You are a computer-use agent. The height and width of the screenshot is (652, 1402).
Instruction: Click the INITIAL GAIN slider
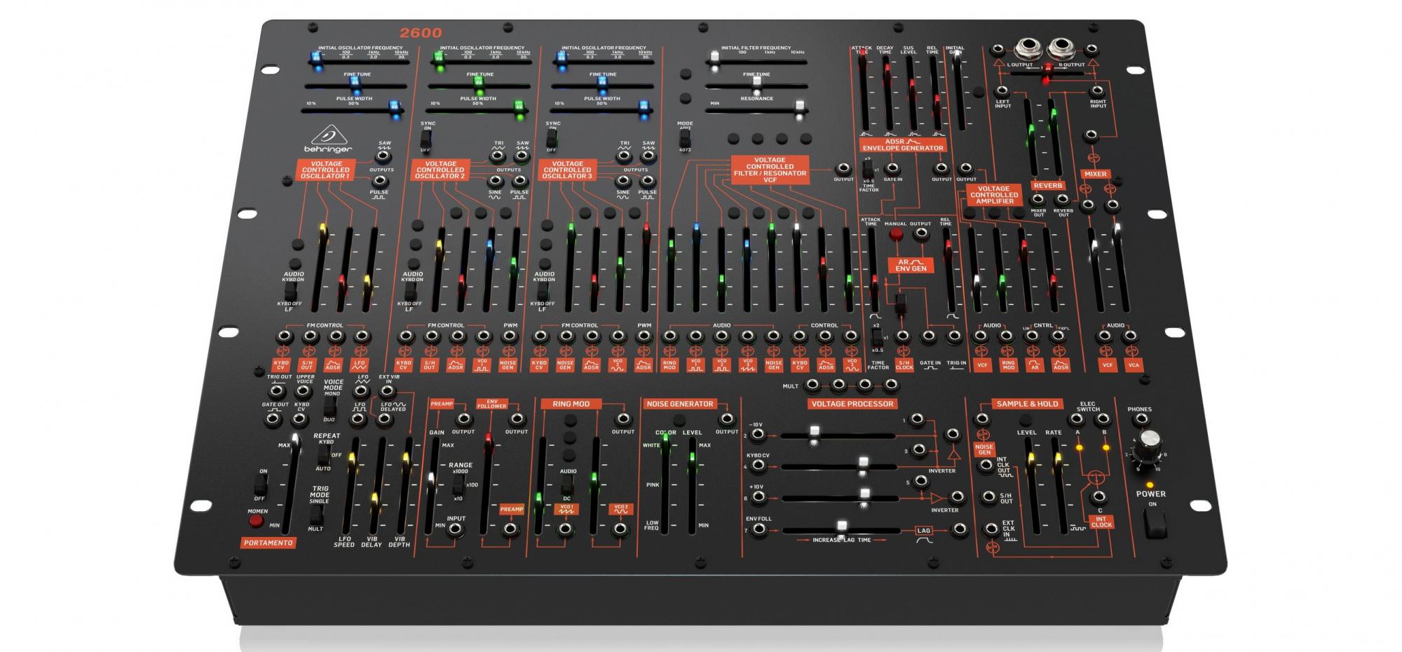point(958,91)
